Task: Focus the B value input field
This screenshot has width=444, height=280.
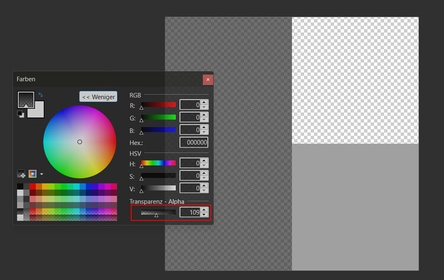Action: [x=190, y=130]
